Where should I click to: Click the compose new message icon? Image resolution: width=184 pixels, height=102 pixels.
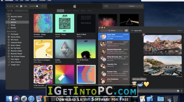tap(126, 31)
